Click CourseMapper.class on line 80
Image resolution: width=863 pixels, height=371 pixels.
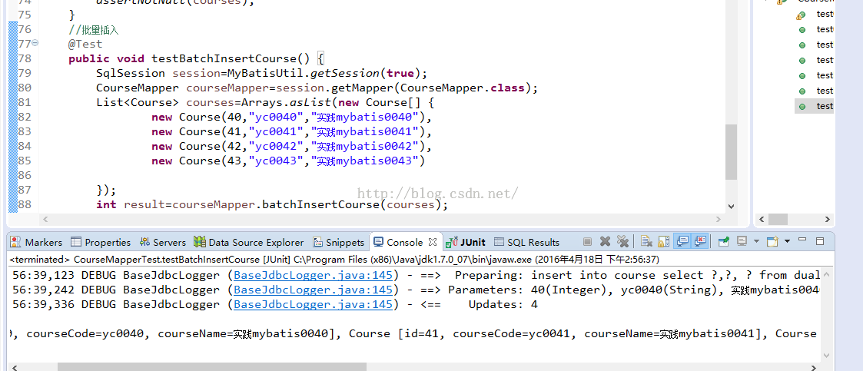(461, 88)
